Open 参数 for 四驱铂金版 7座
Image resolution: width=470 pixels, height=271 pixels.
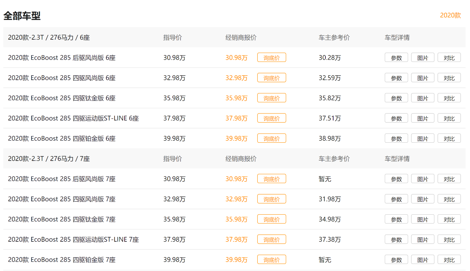click(x=396, y=260)
